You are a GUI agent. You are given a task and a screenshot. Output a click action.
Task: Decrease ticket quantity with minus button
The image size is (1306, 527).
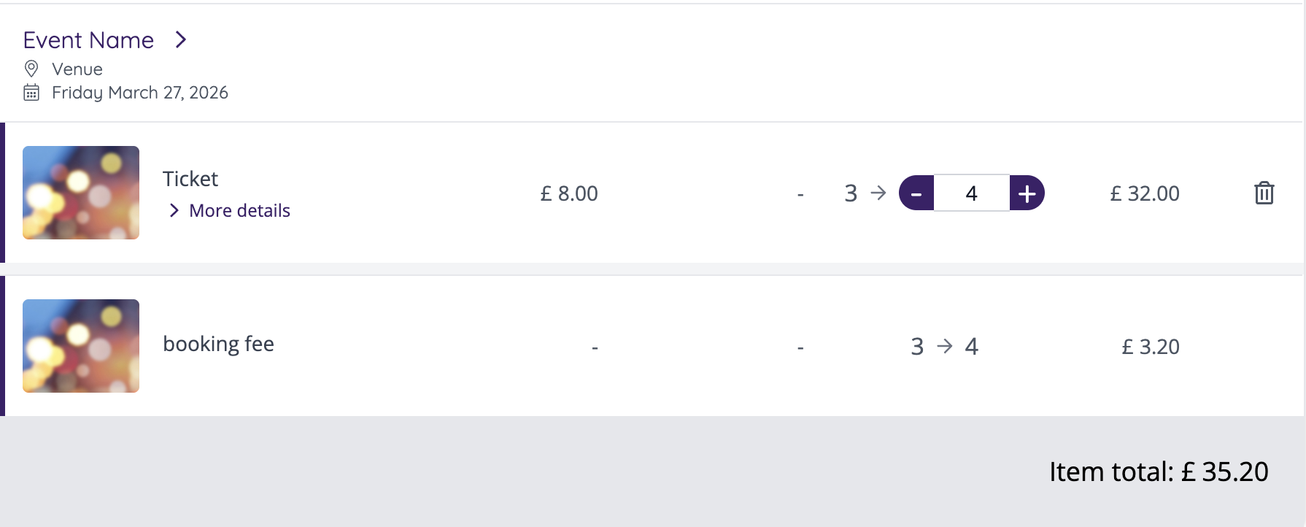(x=916, y=193)
